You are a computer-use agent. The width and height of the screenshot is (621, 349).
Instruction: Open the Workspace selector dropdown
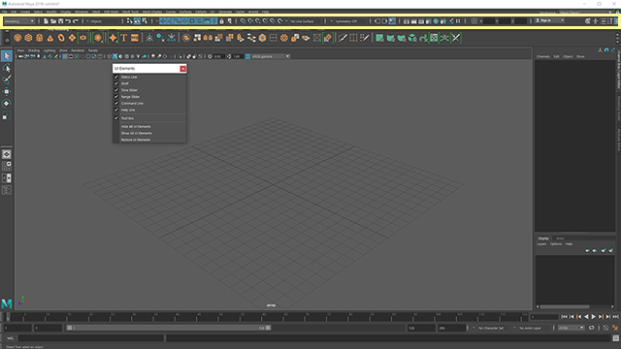pos(584,13)
